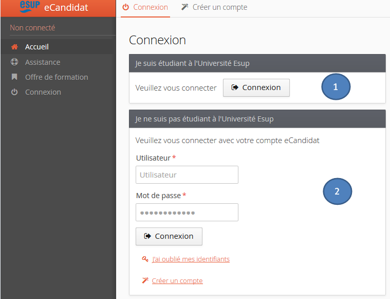Viewport: 390px width, 299px height.
Task: Open the J'ai oublié mes identifiants link
Action: 191,259
